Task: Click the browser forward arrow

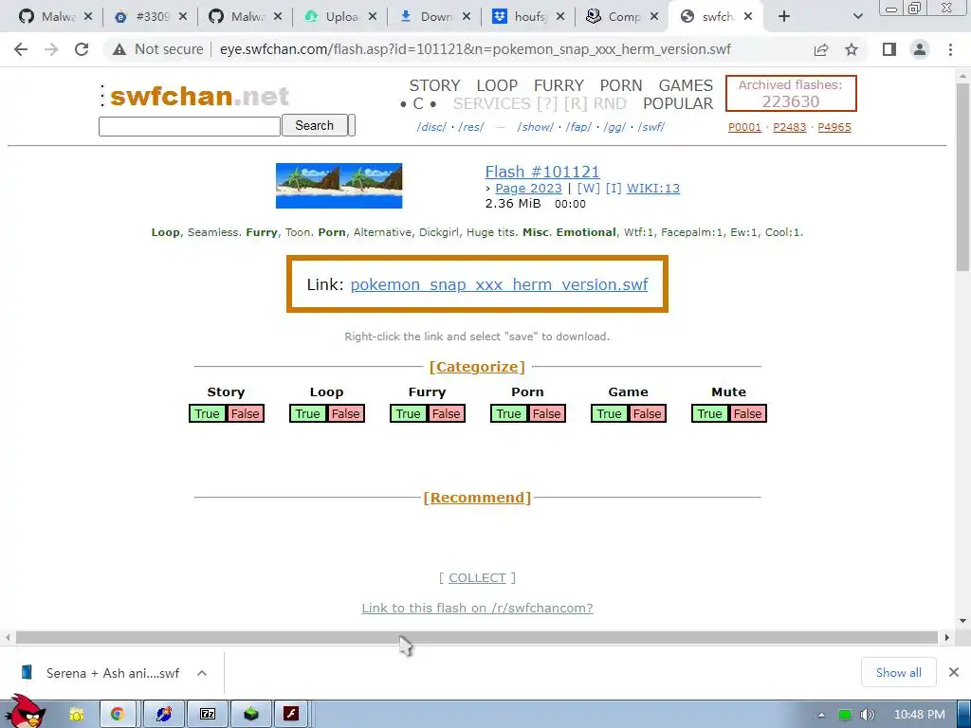Action: pyautogui.click(x=51, y=49)
